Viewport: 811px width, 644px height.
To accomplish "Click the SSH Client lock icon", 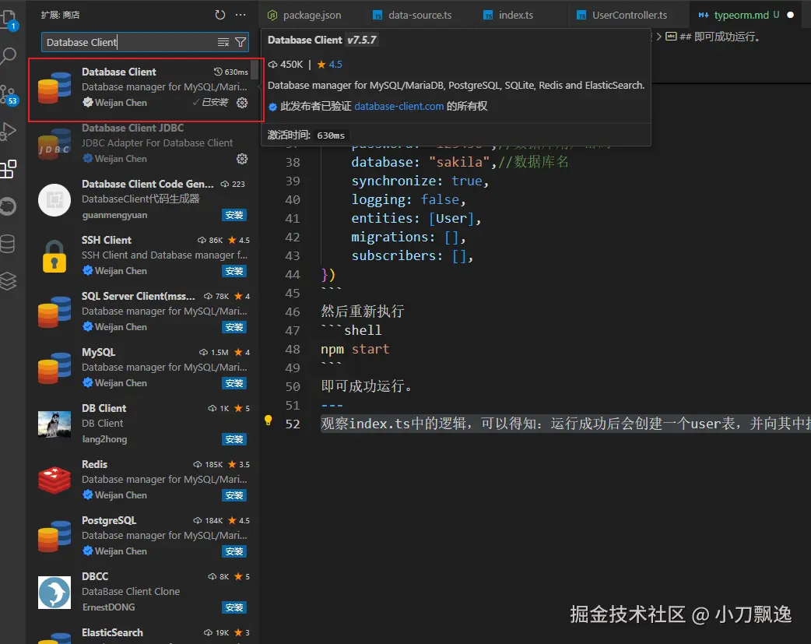I will [x=54, y=255].
